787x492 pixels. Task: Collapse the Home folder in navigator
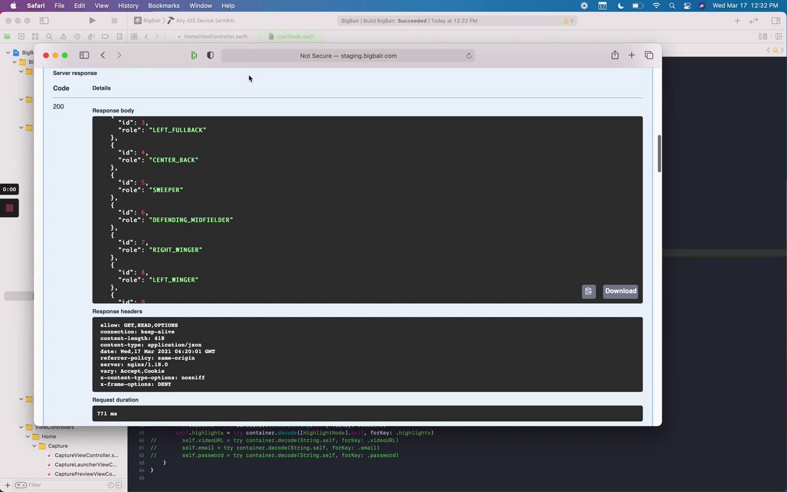point(28,437)
